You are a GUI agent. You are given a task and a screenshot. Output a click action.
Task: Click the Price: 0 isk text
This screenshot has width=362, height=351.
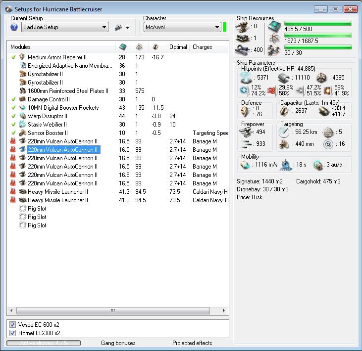[x=250, y=197]
